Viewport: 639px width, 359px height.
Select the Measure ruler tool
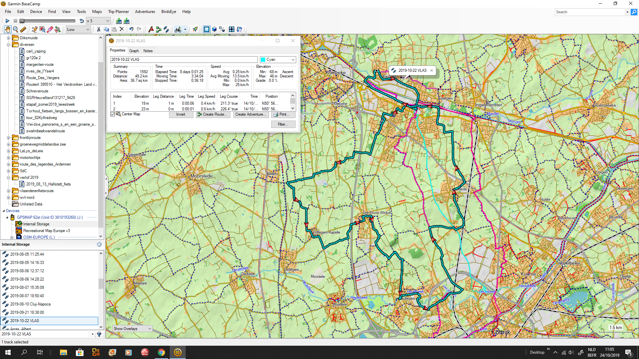click(x=23, y=29)
